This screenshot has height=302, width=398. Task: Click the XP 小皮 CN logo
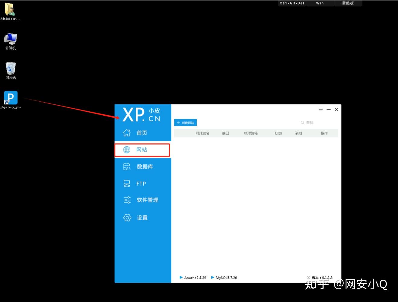click(x=141, y=115)
